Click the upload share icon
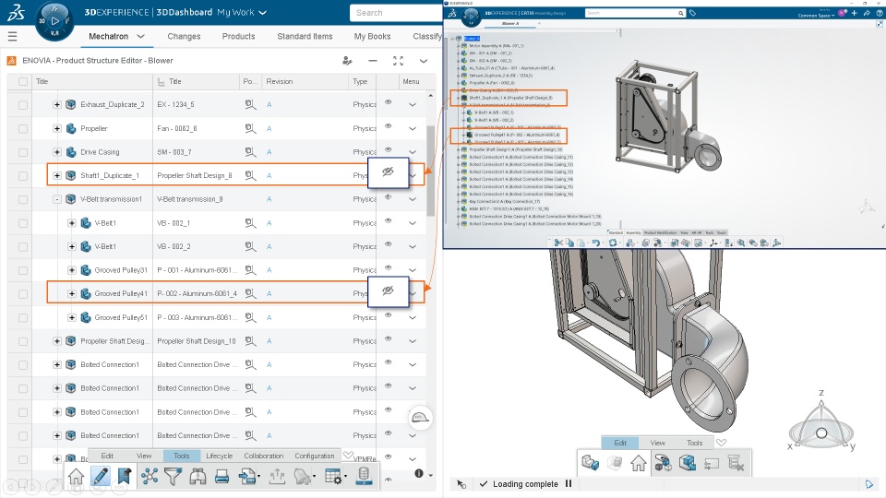Screen dimensions: 886x498 (277, 477)
